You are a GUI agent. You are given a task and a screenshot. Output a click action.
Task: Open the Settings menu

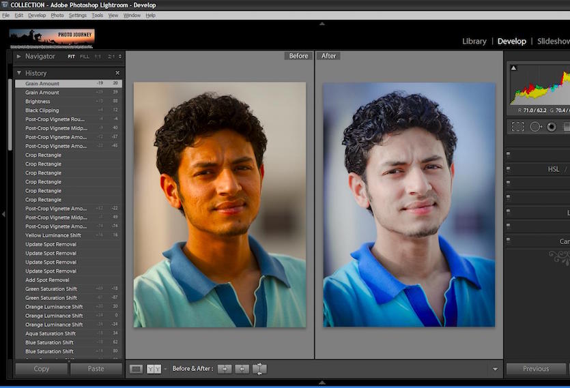point(78,15)
